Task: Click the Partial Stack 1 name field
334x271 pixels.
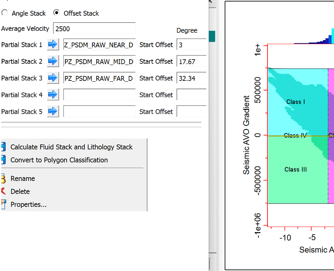Action: pos(99,45)
